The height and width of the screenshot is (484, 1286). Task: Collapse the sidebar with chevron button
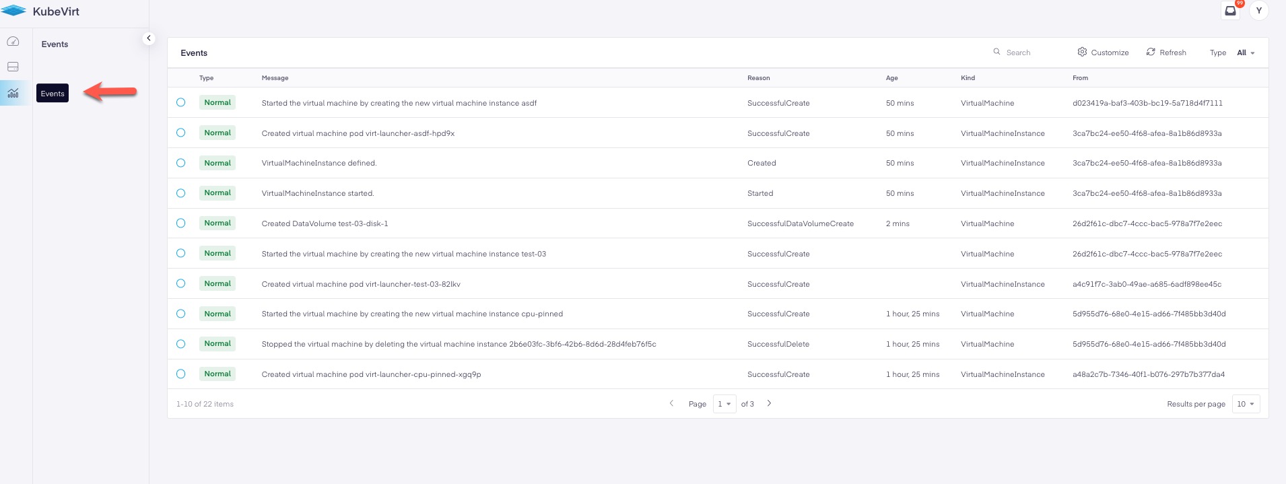[149, 38]
